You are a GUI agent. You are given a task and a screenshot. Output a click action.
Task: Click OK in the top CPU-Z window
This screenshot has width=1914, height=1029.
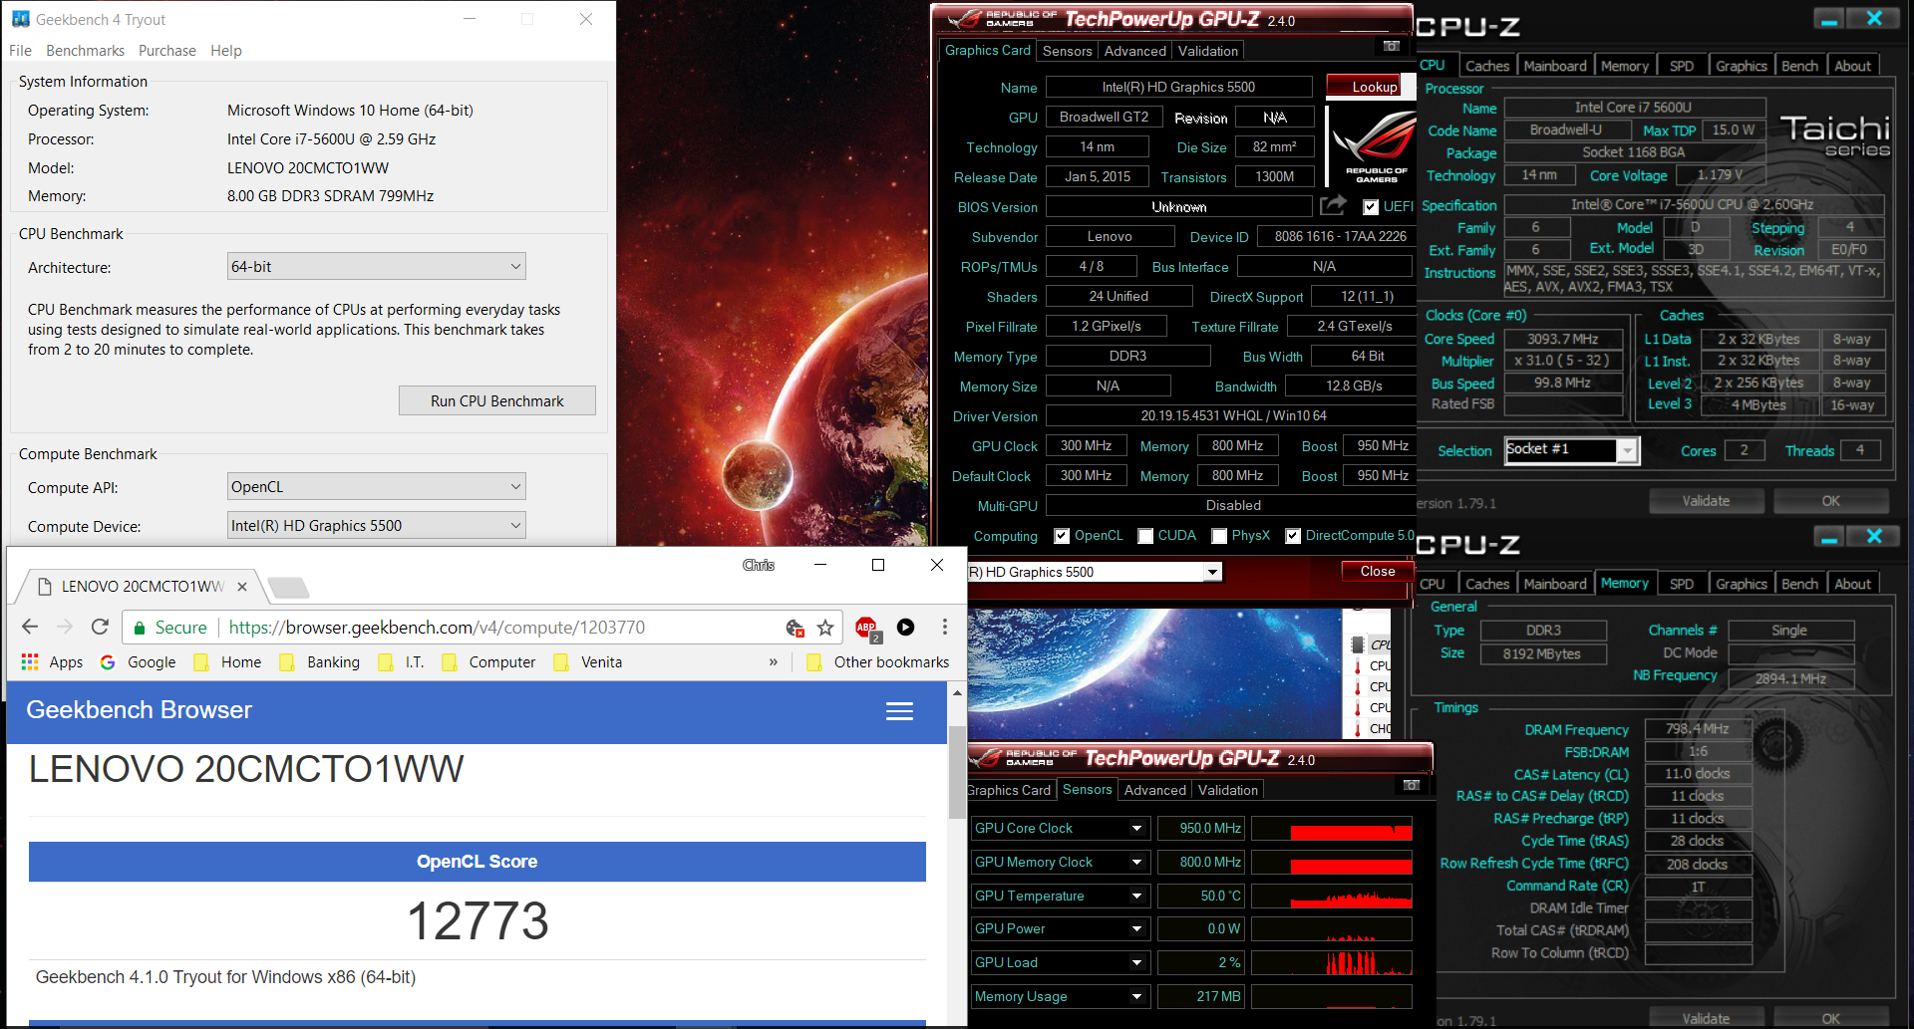click(1831, 501)
